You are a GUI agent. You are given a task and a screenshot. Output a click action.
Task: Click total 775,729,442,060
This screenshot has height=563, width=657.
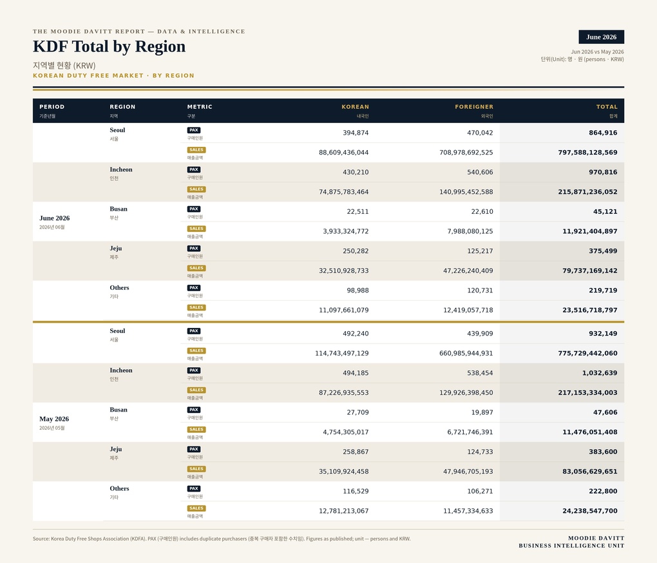(x=587, y=353)
